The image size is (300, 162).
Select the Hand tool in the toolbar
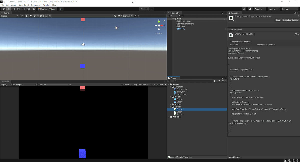3,9
